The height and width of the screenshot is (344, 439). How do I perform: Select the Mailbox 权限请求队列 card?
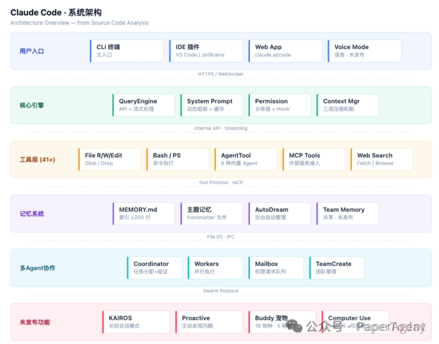[x=276, y=267]
